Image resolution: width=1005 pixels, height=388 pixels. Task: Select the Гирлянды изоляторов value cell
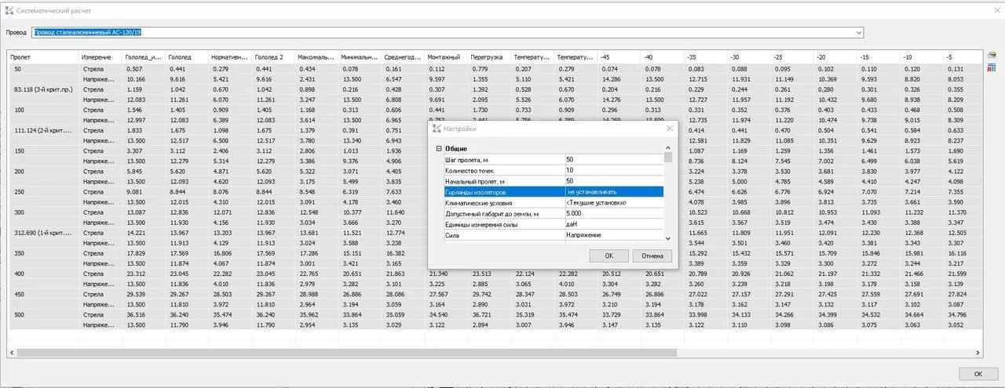(613, 192)
